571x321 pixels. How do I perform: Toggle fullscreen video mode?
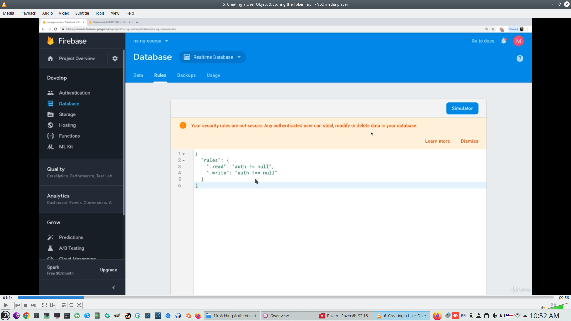[x=45, y=305]
